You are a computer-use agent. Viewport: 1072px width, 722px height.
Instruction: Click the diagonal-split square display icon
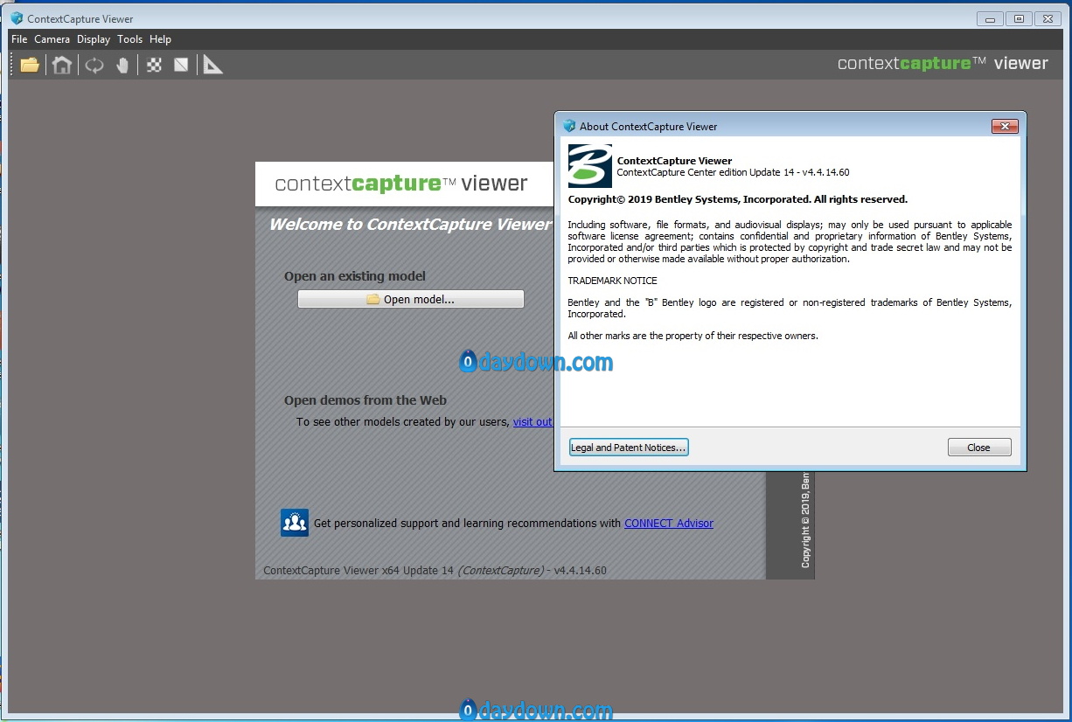point(181,65)
